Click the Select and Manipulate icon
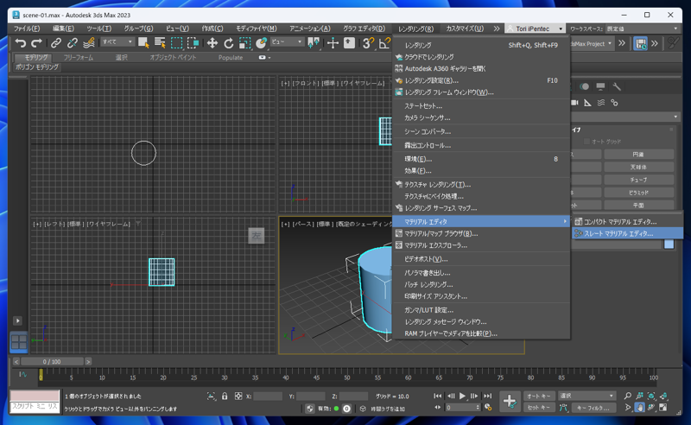The height and width of the screenshot is (425, 691). tap(333, 43)
